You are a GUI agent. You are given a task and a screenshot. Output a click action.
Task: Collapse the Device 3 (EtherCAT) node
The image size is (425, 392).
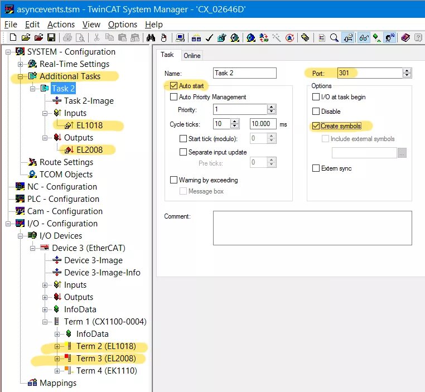click(32, 248)
